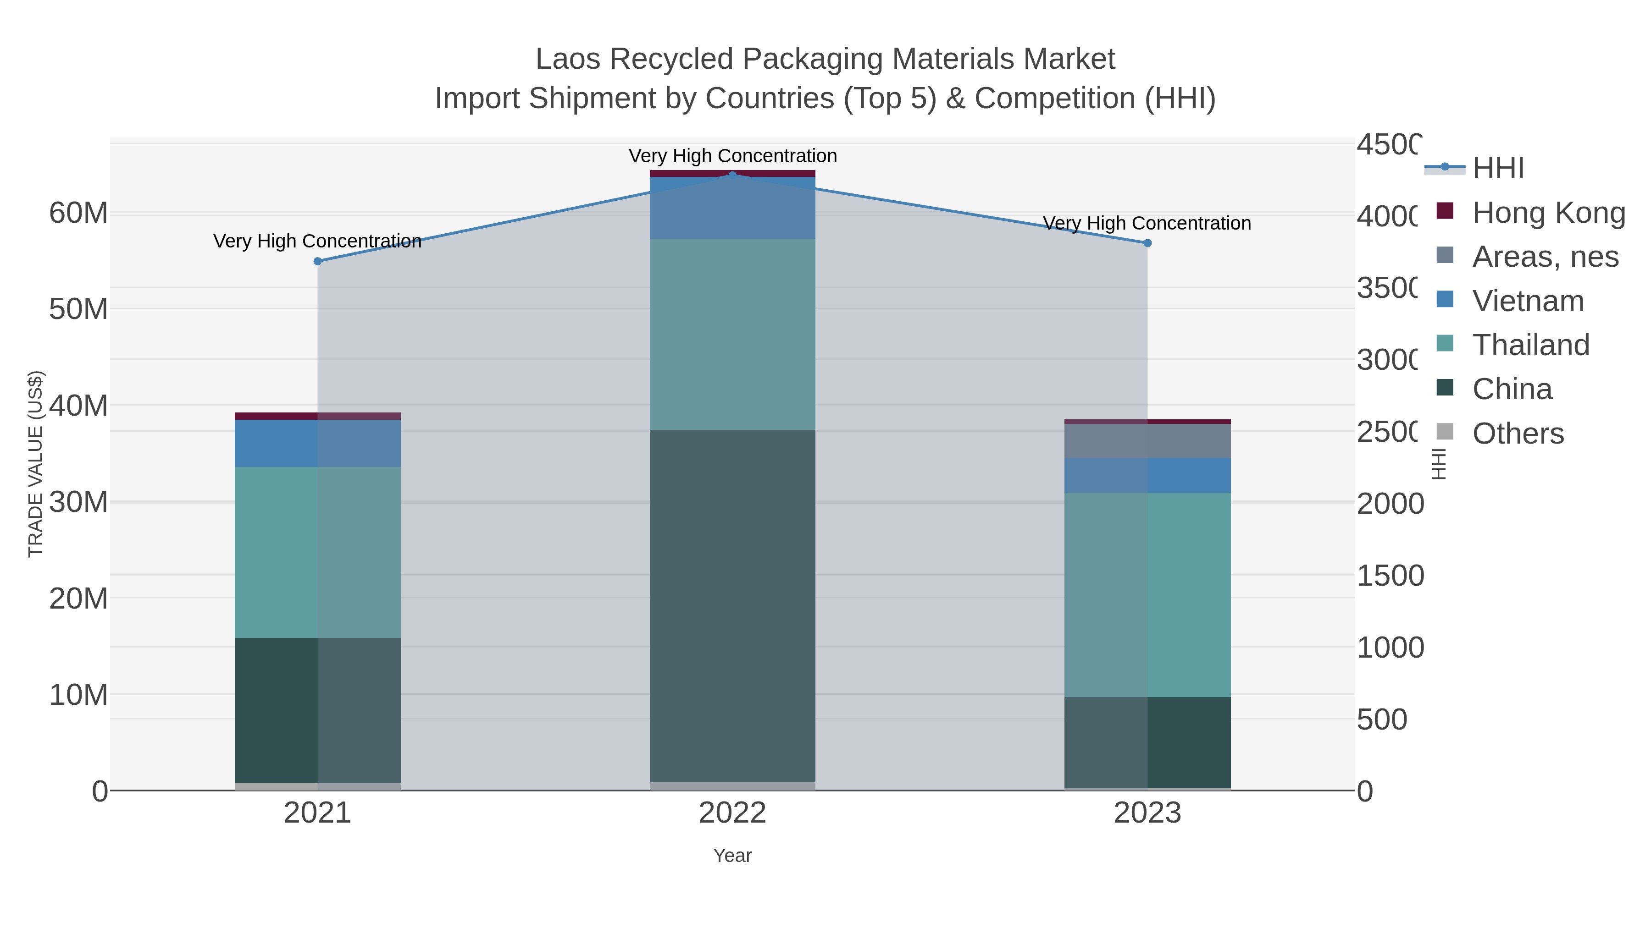
Task: Click the Hong Kong maroon legend swatch
Action: pos(1445,210)
